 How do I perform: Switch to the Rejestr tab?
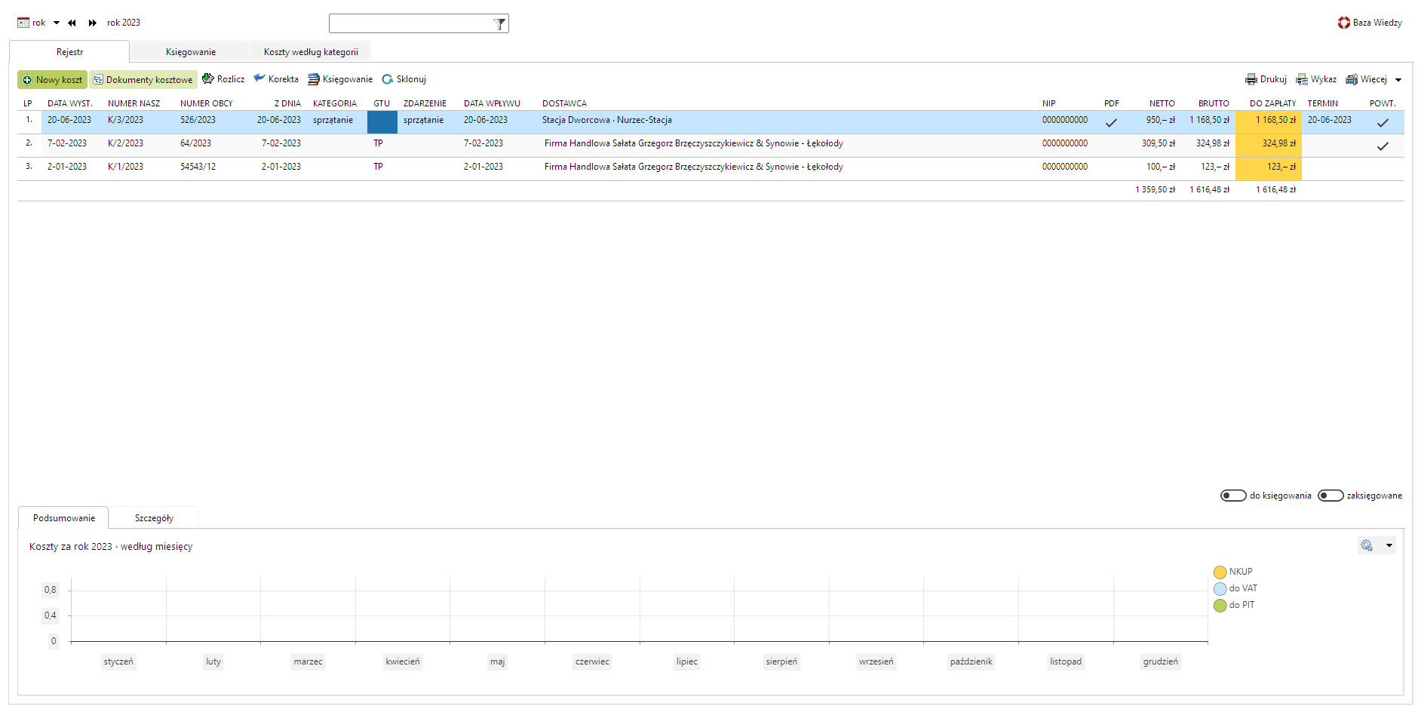(x=69, y=52)
